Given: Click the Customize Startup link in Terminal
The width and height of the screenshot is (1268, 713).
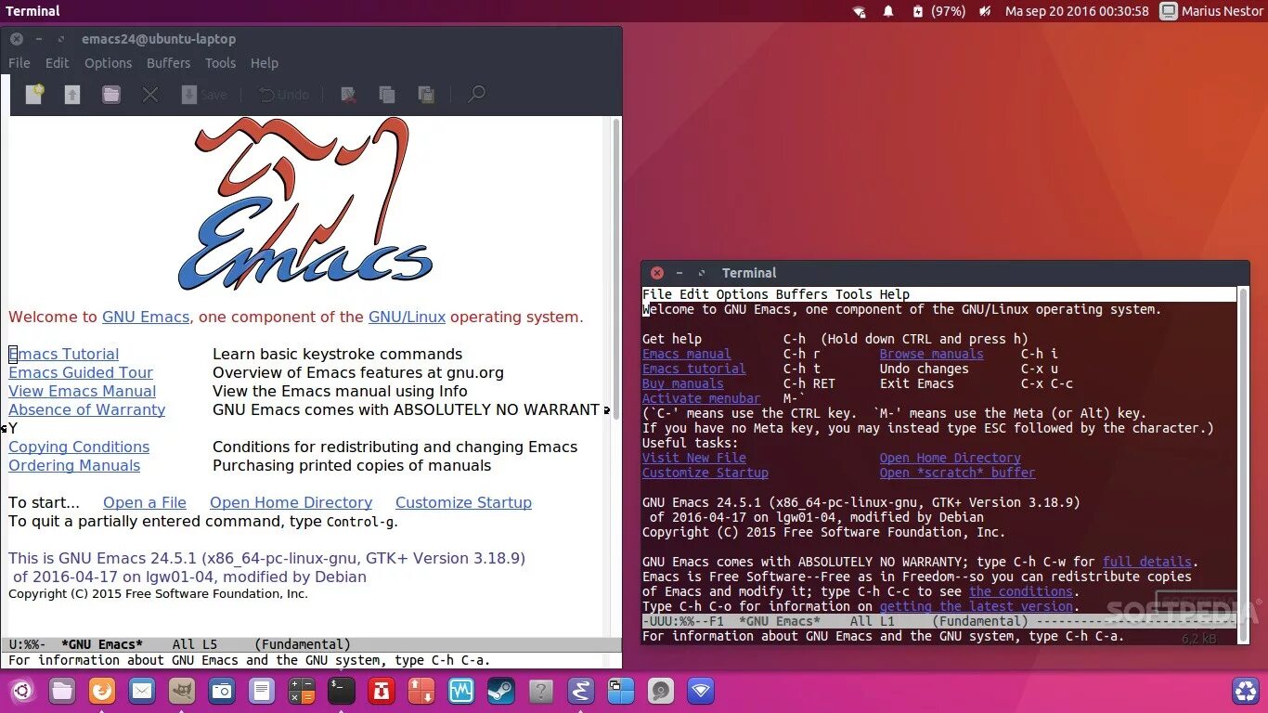Looking at the screenshot, I should [x=705, y=473].
